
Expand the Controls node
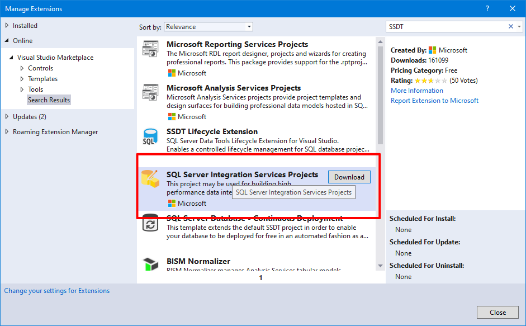click(22, 68)
